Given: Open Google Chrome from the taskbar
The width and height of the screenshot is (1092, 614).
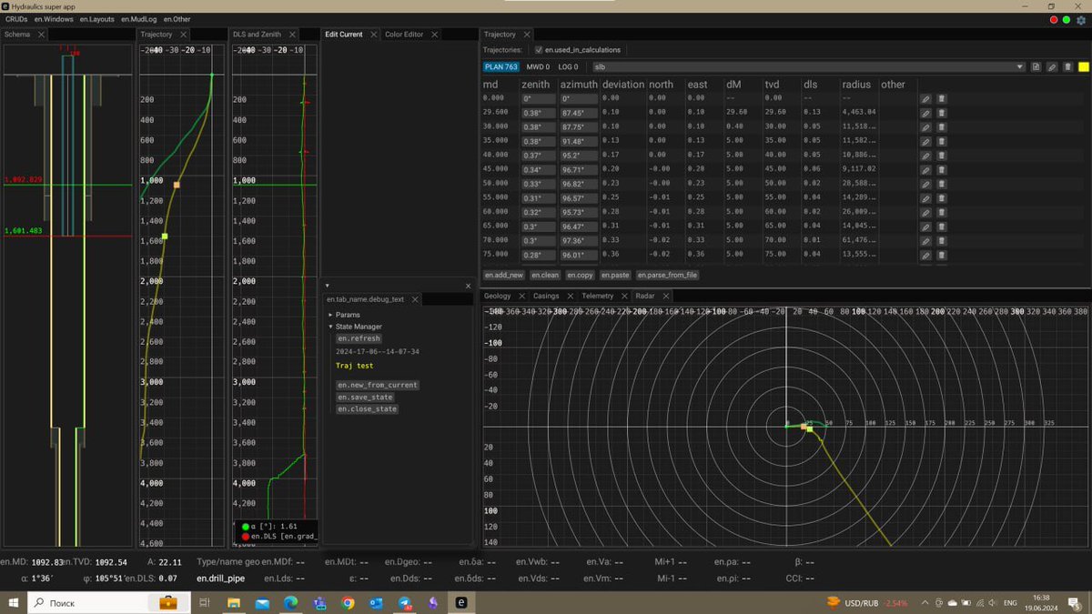Looking at the screenshot, I should 349,602.
